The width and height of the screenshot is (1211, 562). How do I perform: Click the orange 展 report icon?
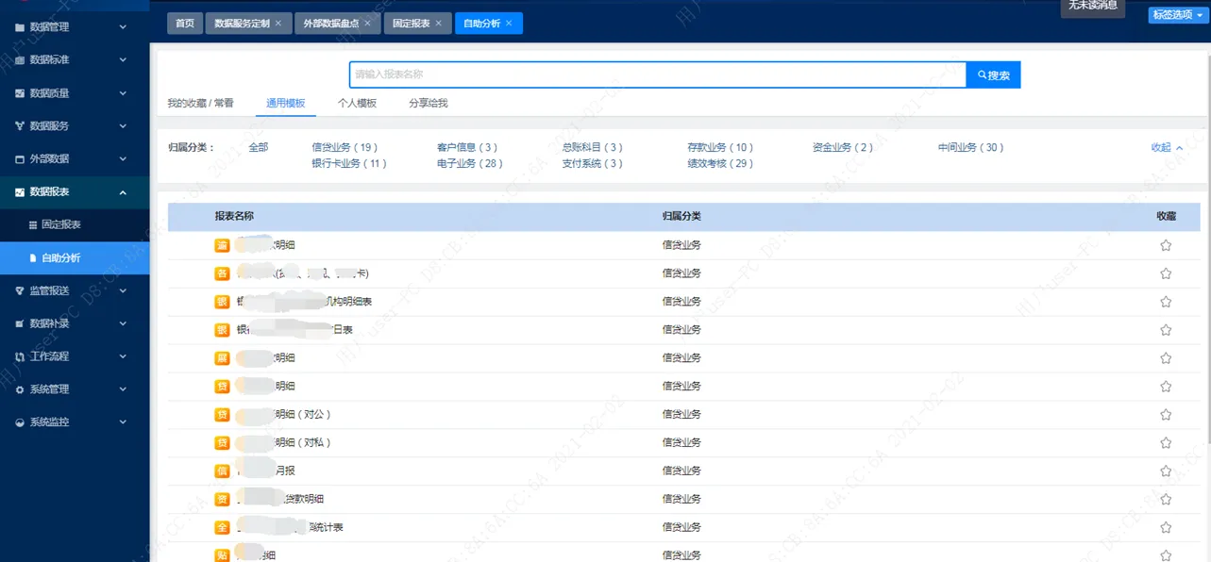[x=222, y=358]
